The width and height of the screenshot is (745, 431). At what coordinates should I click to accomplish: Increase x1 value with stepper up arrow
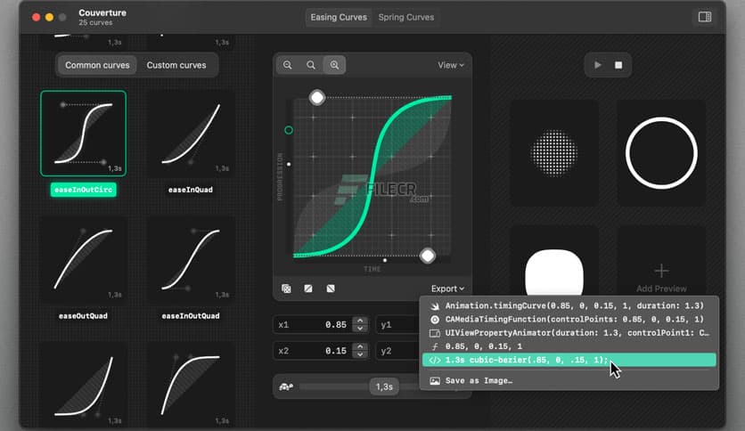[x=360, y=321]
